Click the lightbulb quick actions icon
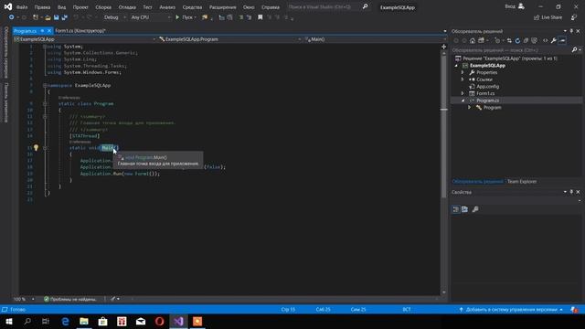The width and height of the screenshot is (585, 329). pos(36,148)
